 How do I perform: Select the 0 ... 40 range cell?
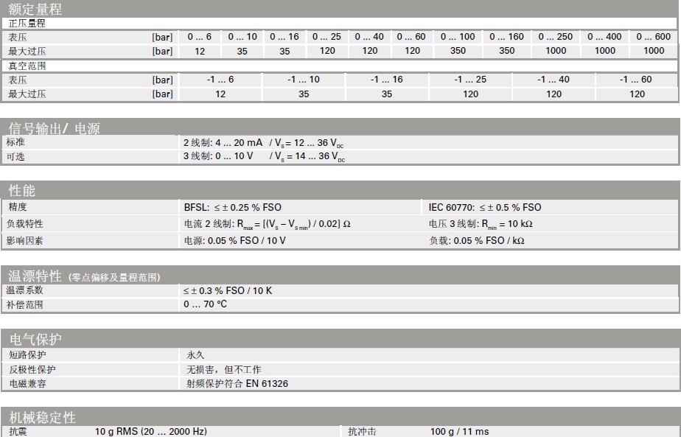click(369, 37)
